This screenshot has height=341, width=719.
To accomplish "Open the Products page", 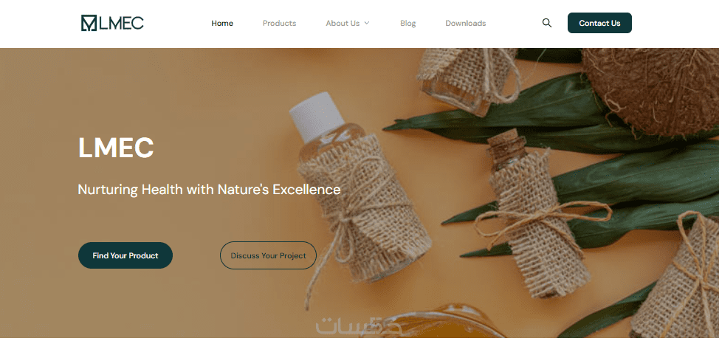I will click(x=279, y=24).
